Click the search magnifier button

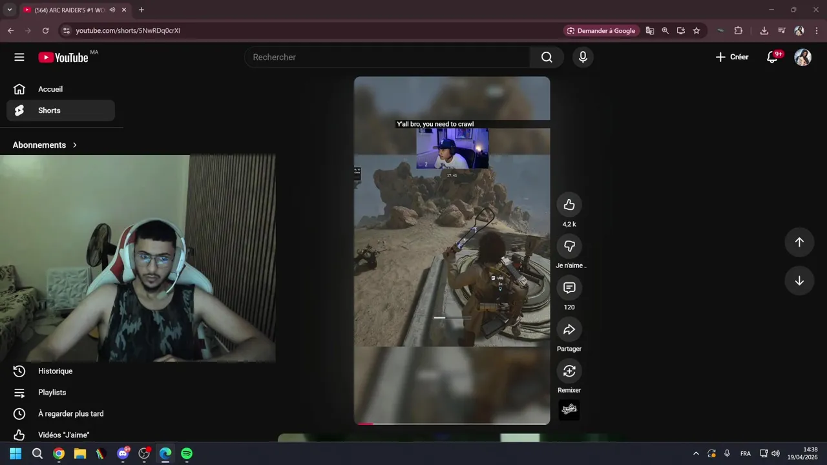tap(547, 57)
